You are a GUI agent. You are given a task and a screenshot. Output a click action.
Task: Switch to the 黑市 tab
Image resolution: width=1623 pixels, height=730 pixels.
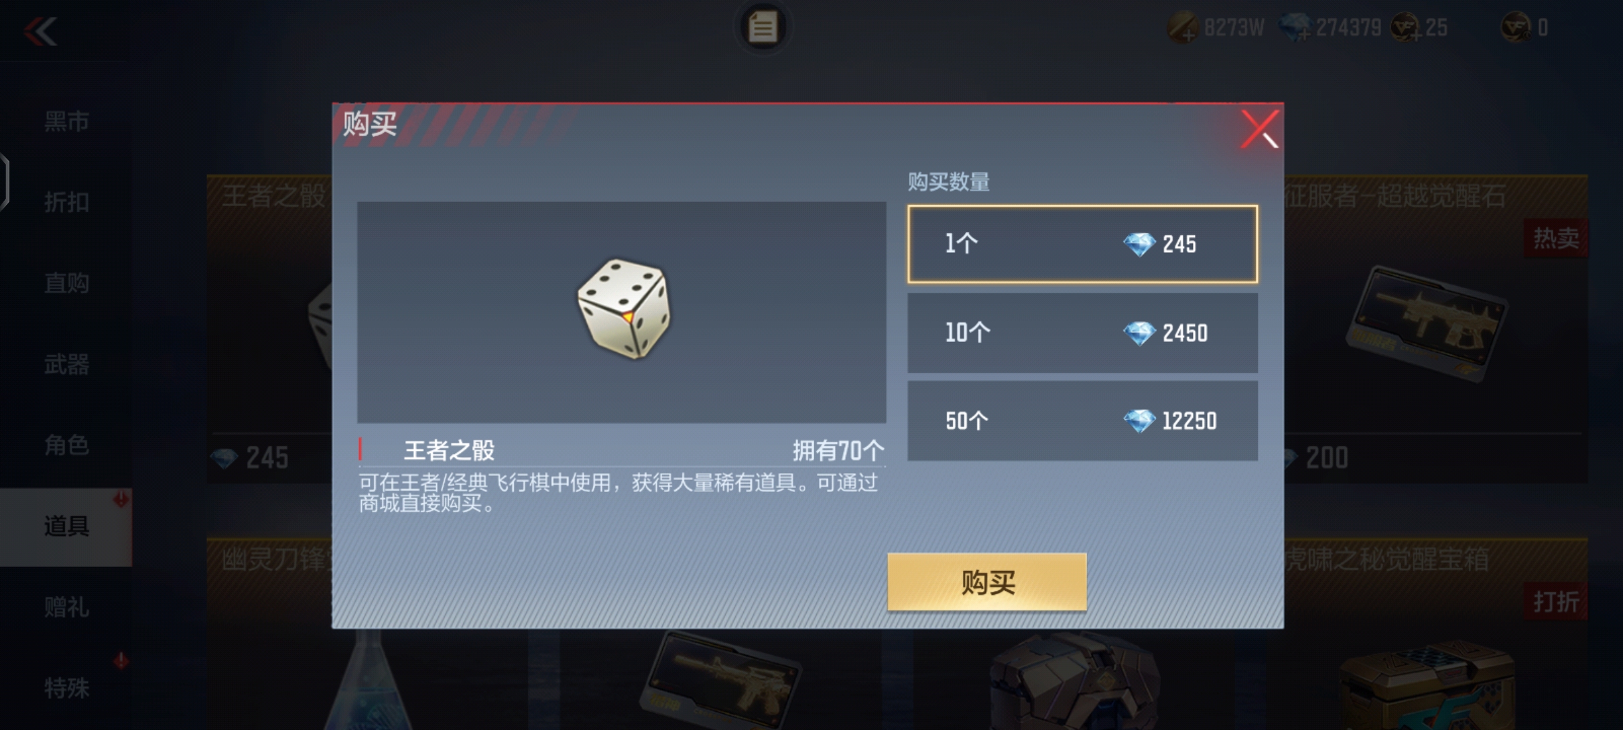coord(66,122)
